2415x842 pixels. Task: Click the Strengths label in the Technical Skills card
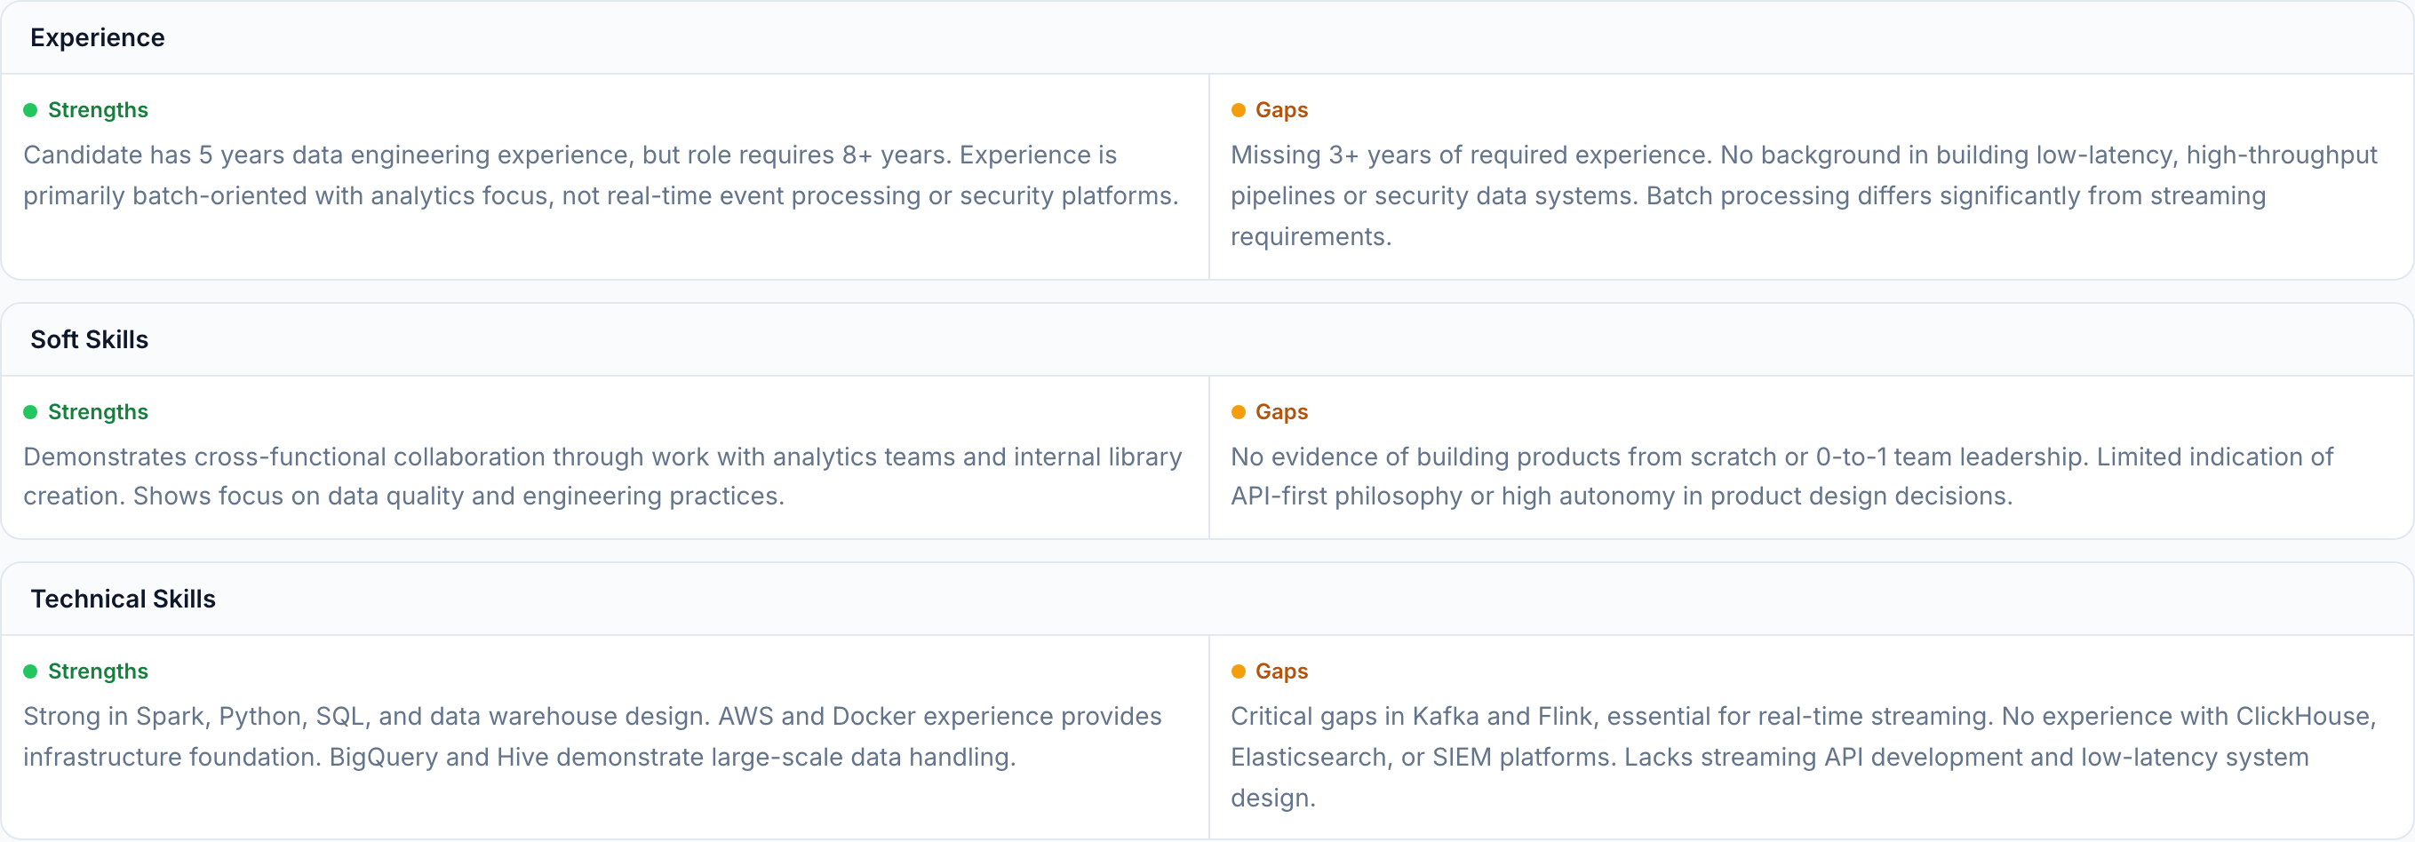coord(98,671)
